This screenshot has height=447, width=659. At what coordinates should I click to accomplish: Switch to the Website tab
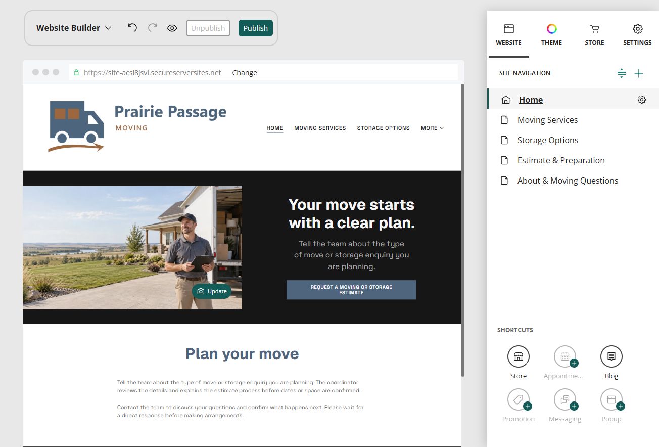pyautogui.click(x=508, y=34)
